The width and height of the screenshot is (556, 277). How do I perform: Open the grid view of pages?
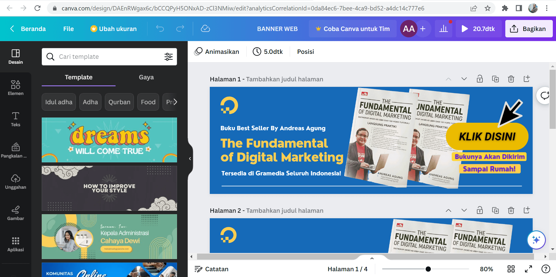click(511, 269)
